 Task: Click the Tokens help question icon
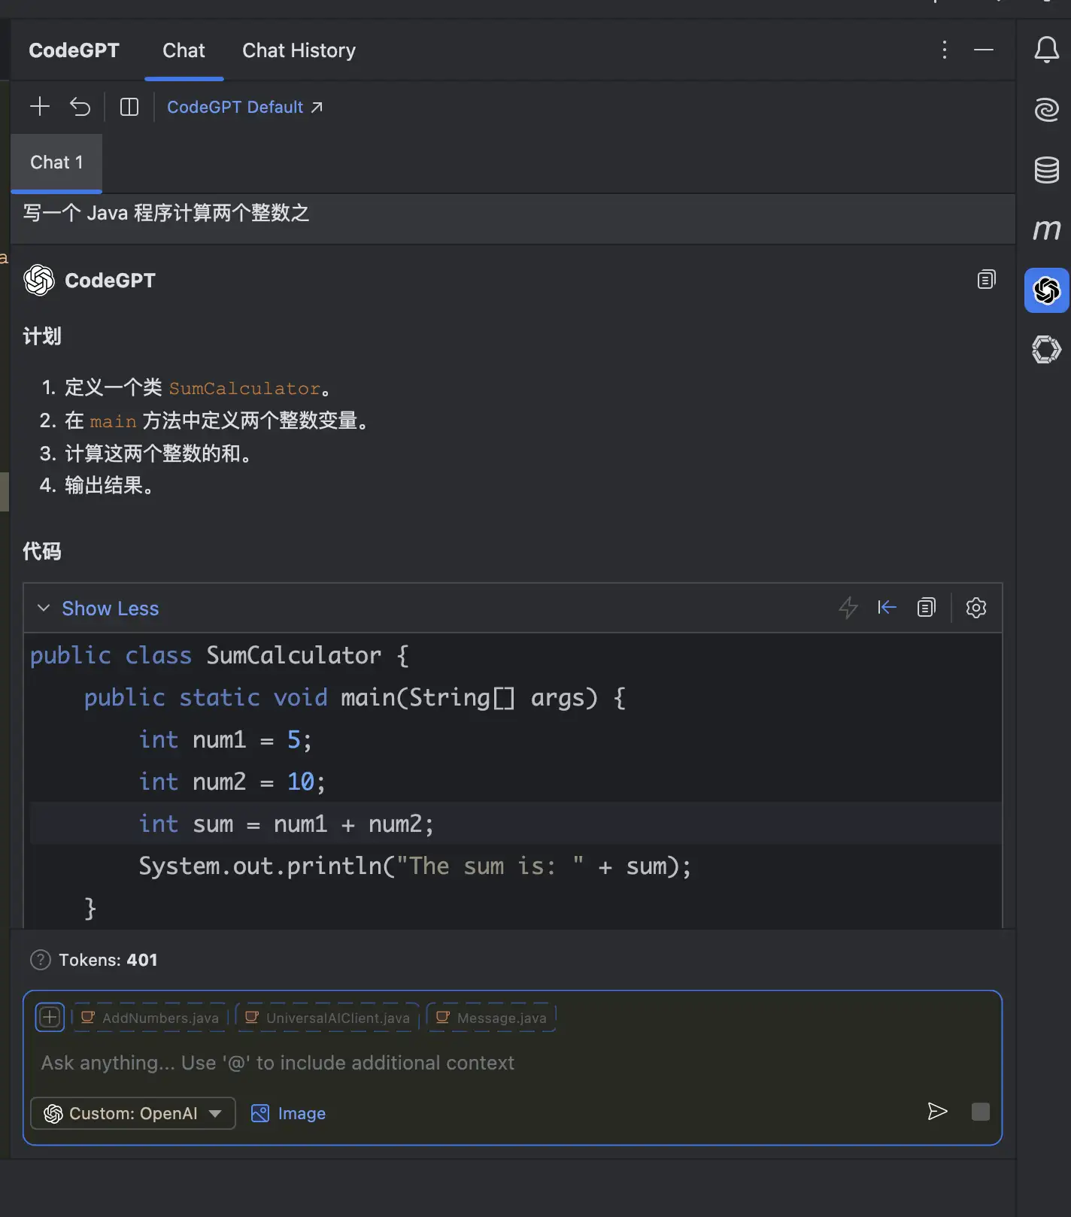[x=40, y=960]
